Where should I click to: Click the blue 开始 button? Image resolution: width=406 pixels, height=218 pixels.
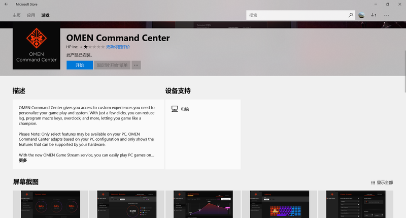click(x=80, y=65)
